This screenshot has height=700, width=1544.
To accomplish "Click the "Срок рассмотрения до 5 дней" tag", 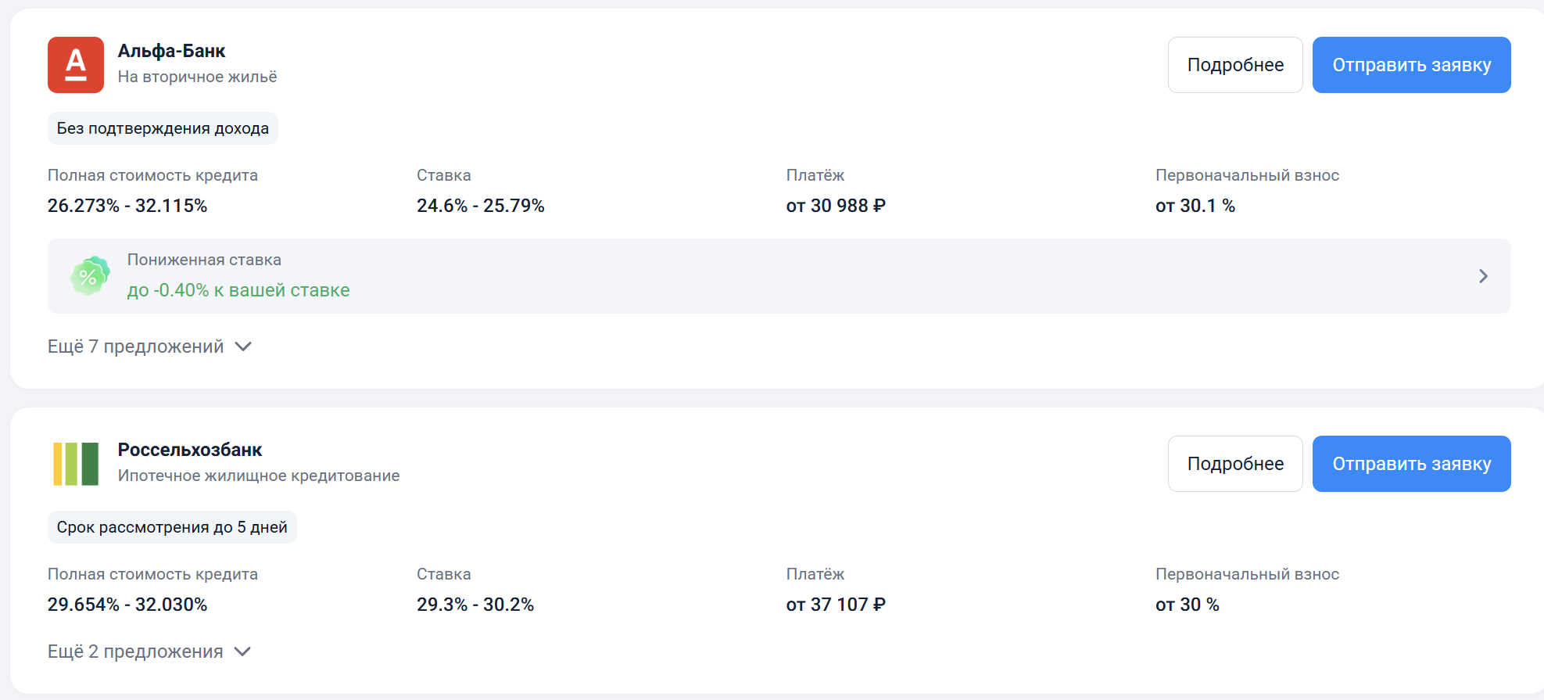I will point(172,527).
